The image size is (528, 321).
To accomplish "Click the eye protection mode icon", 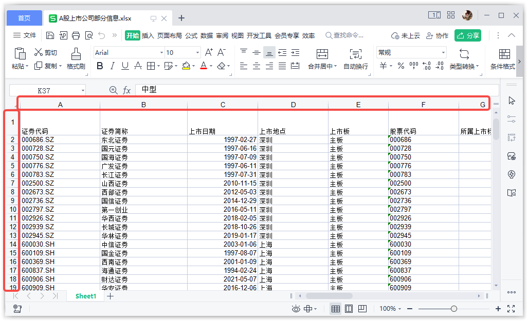I will click(x=296, y=309).
